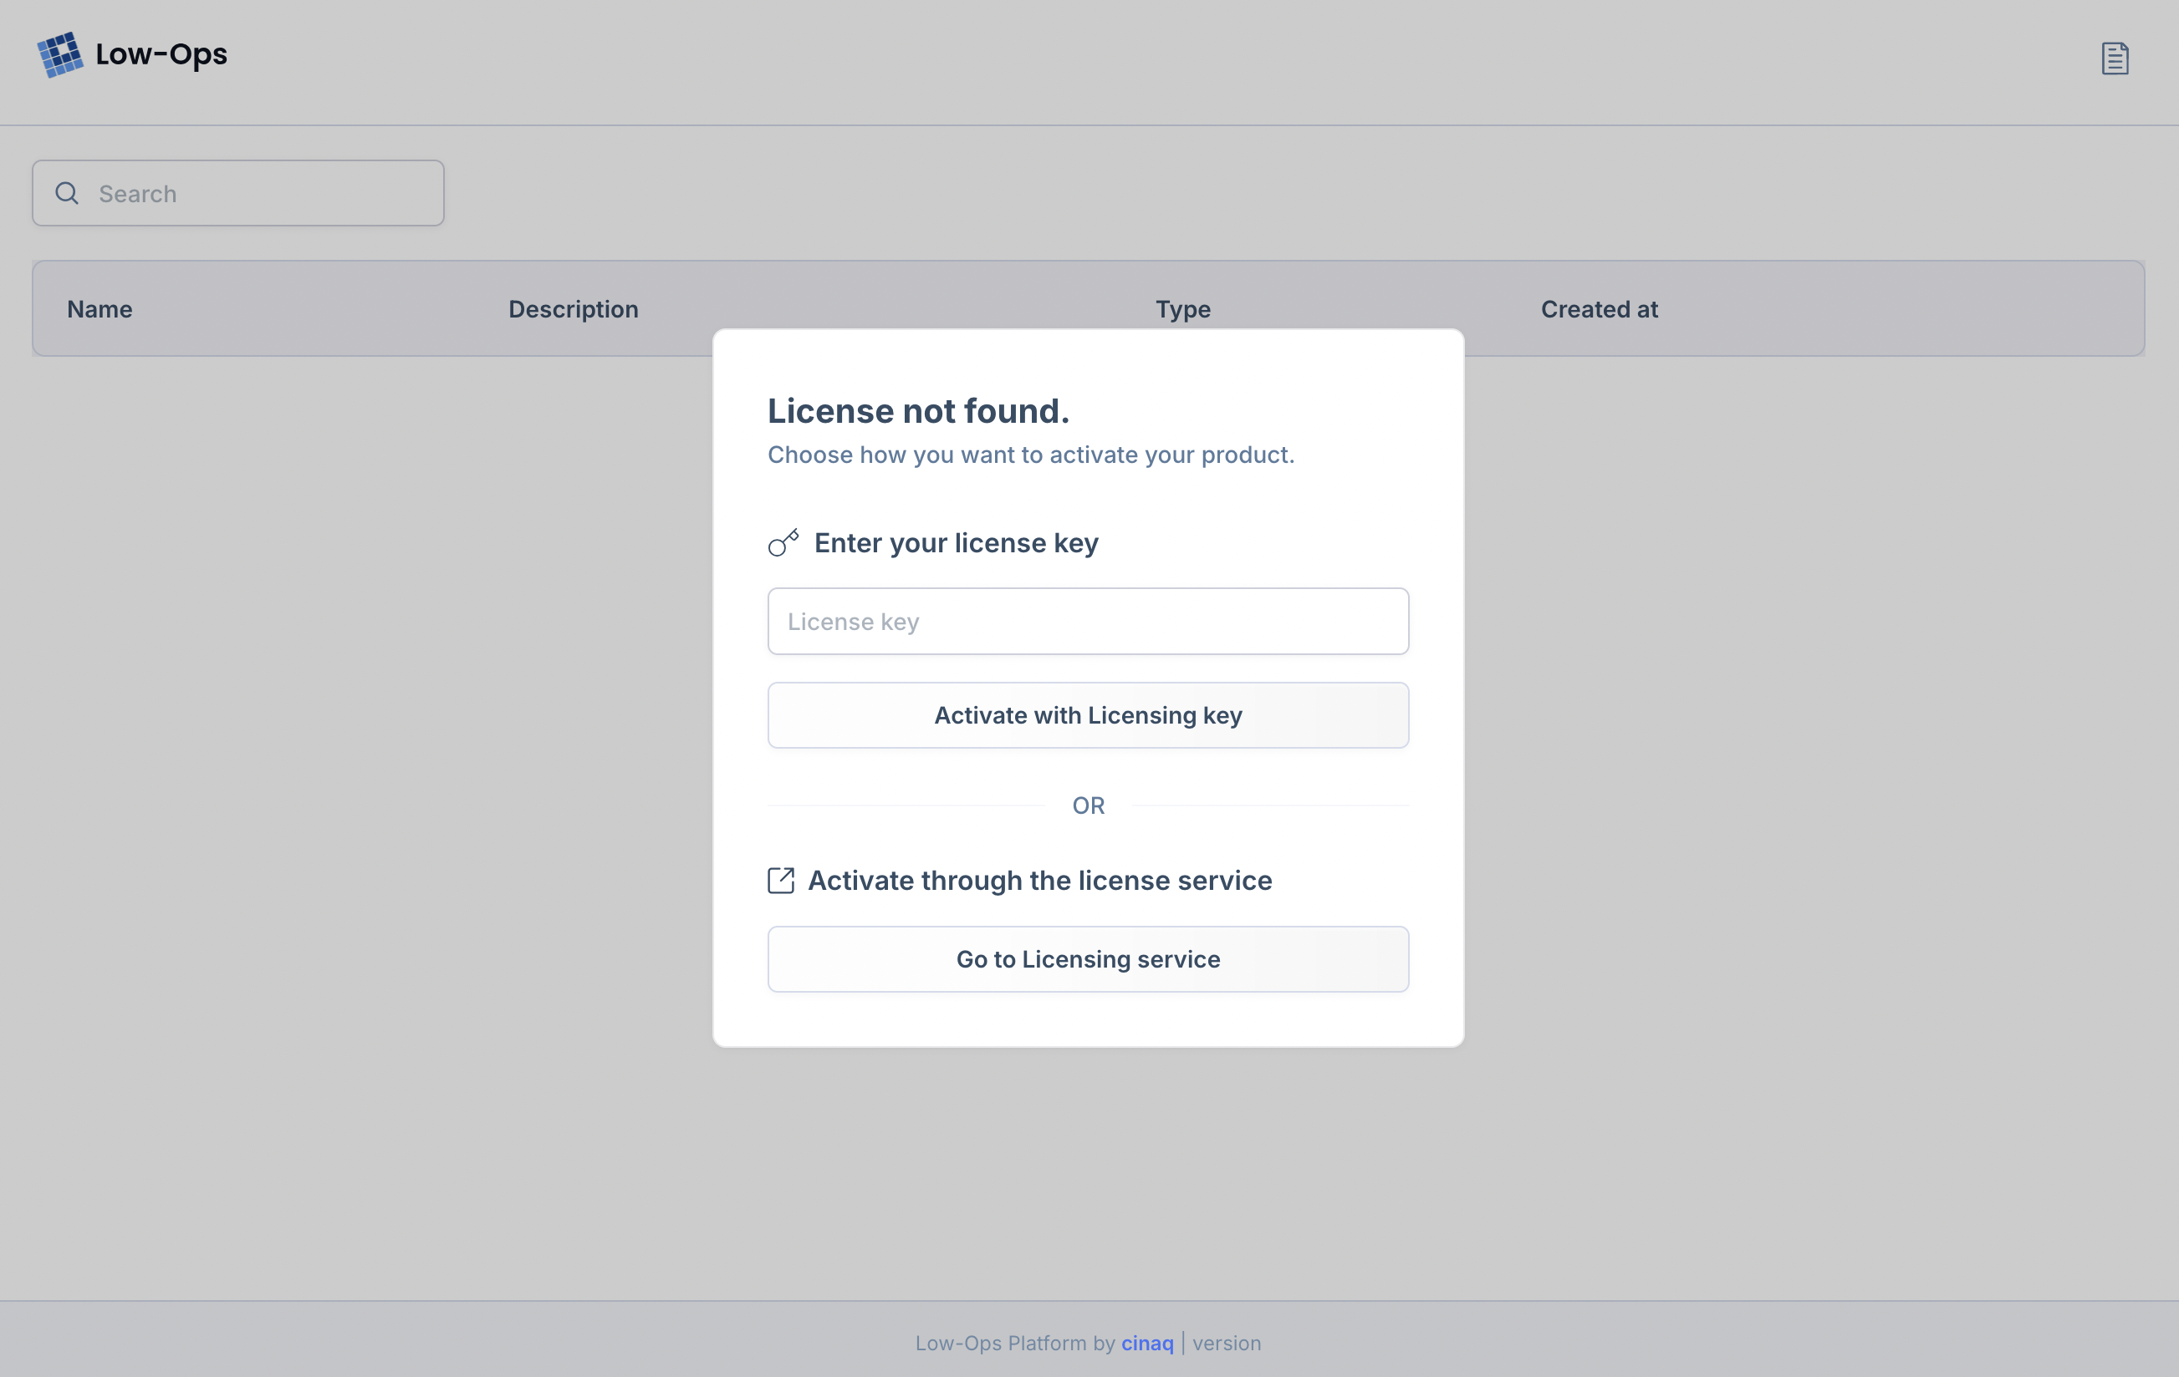Click the OR divider text
The width and height of the screenshot is (2179, 1377).
[x=1088, y=805]
